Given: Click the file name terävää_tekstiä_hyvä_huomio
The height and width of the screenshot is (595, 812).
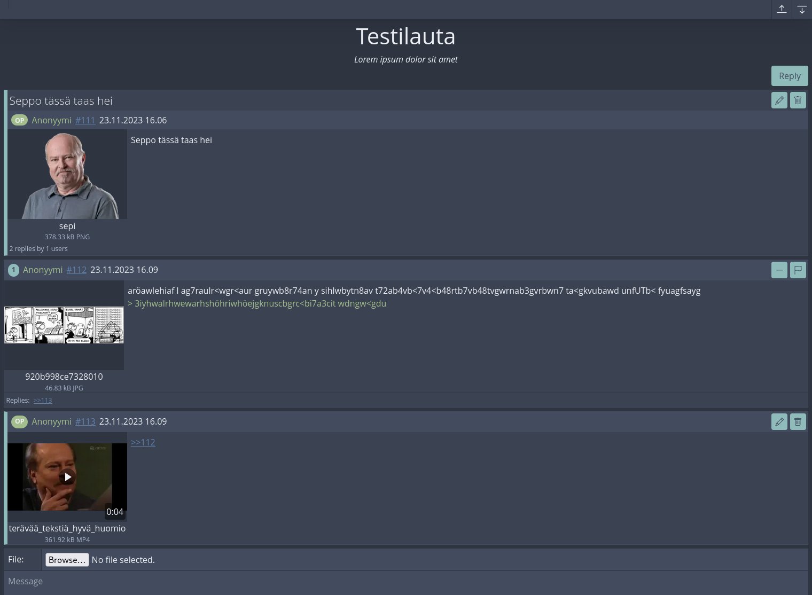Looking at the screenshot, I should (67, 528).
